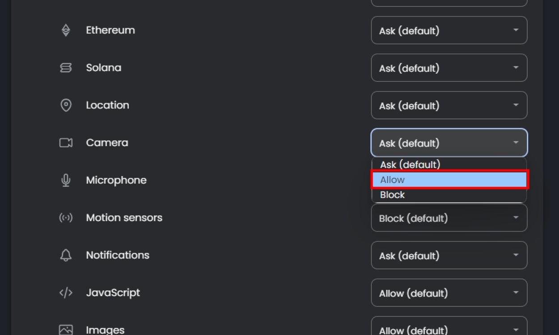
Task: Select Block in the Camera menu
Action: click(449, 195)
